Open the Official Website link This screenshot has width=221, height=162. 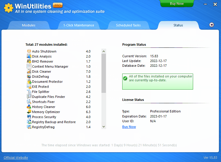click(16, 158)
